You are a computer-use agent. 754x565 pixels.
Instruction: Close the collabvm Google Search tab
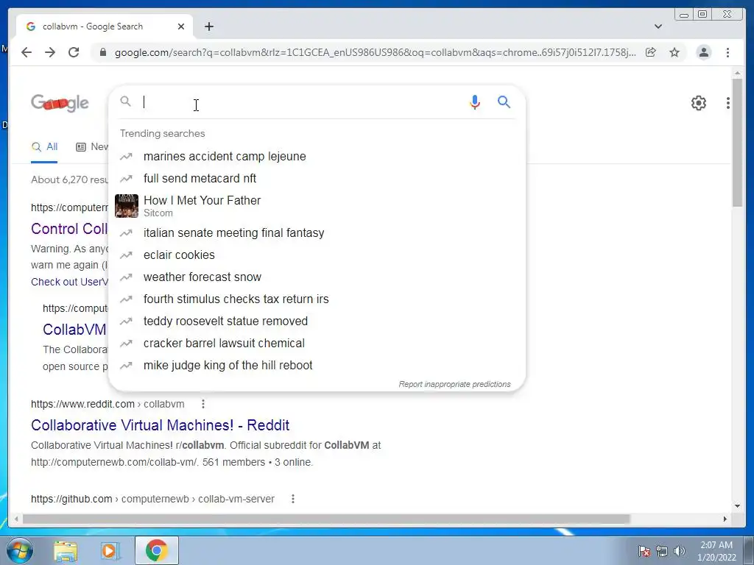coord(181,26)
